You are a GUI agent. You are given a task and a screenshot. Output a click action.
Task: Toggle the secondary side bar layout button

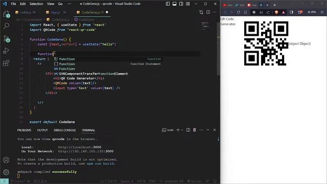(x=181, y=4)
